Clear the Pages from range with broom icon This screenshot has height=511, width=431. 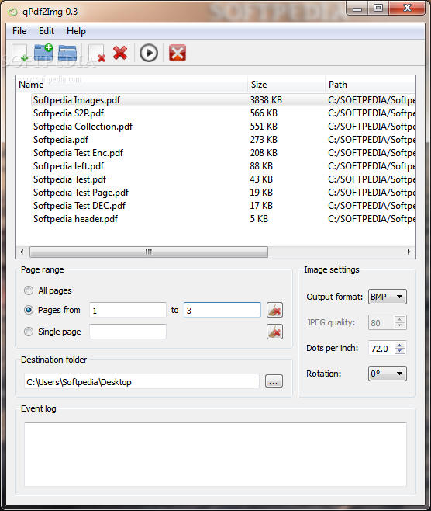pyautogui.click(x=274, y=310)
